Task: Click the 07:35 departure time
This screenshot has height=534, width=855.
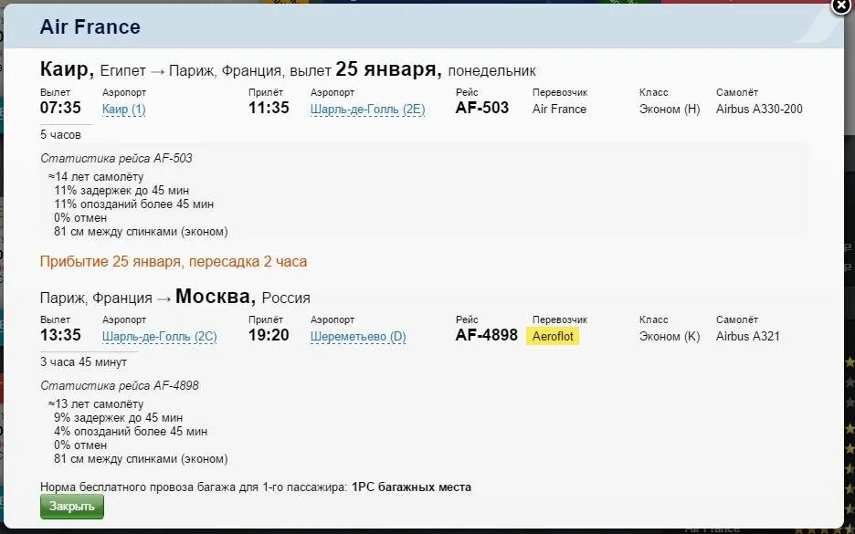Action: coord(60,108)
